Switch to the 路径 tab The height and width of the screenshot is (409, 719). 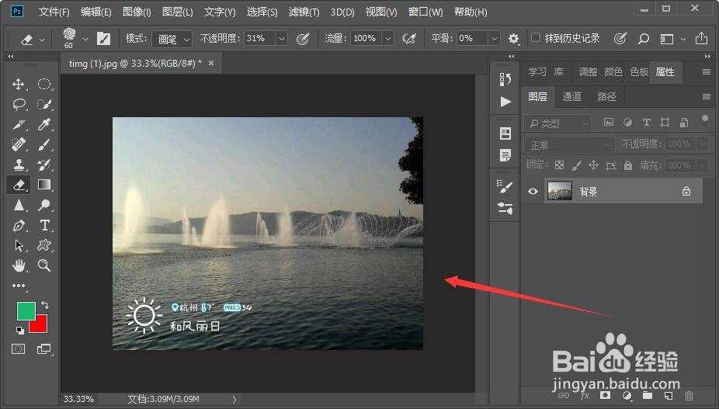coord(606,96)
